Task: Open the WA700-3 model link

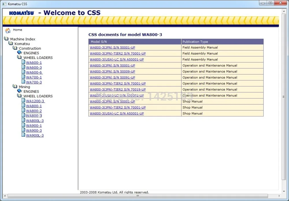Action: pyautogui.click(x=34, y=82)
